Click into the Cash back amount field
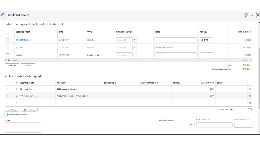The width and height of the screenshot is (260, 146). [x=243, y=125]
